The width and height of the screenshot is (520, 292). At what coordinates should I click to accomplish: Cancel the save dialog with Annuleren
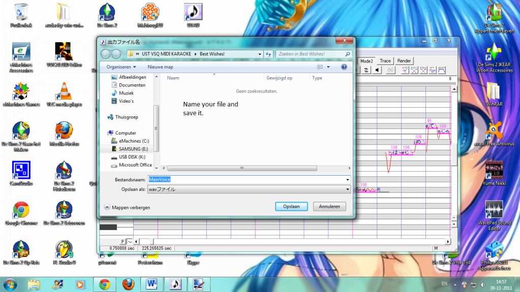[x=329, y=207]
